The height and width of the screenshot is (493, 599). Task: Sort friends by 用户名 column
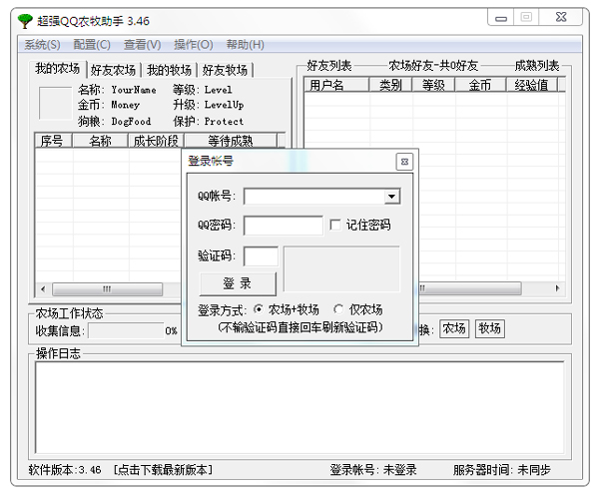[336, 85]
